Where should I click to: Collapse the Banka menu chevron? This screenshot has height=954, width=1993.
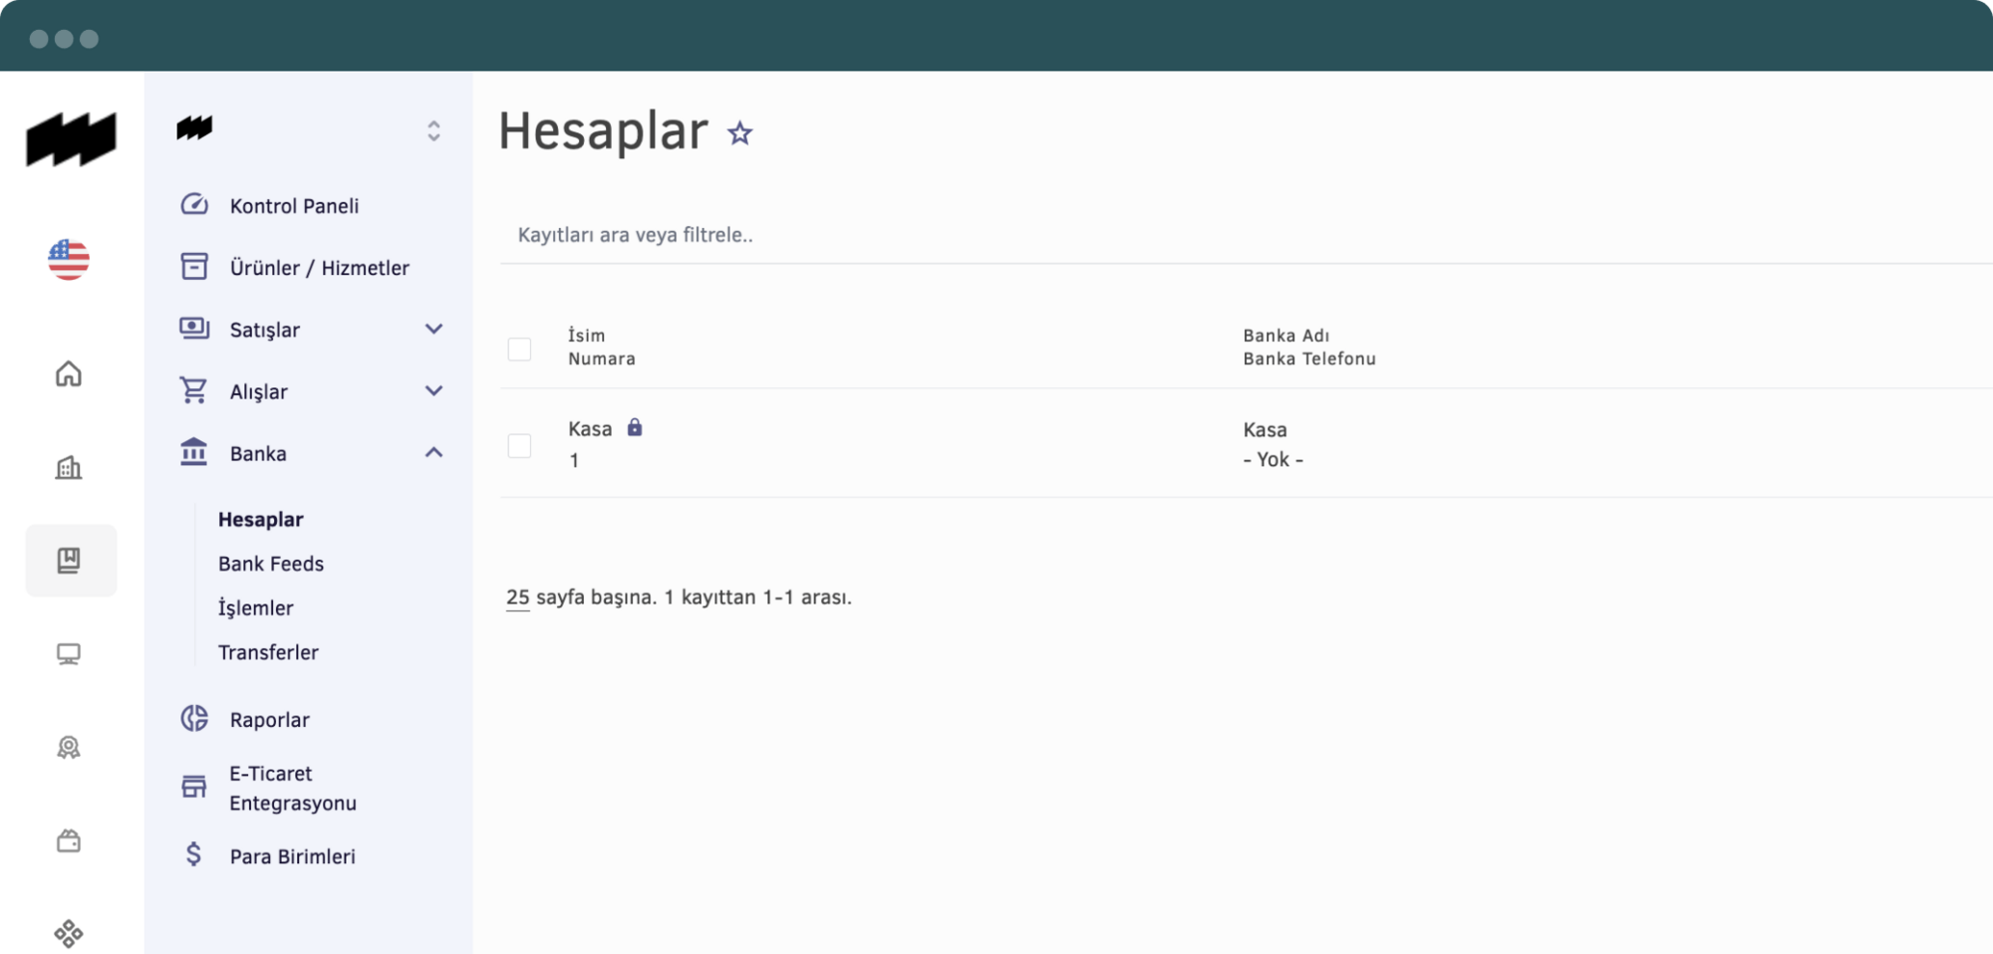(x=433, y=452)
